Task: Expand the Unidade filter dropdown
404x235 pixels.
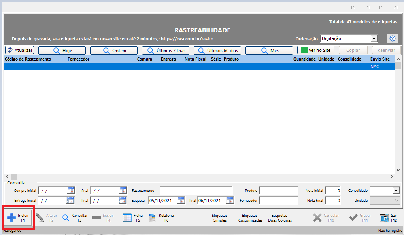Action: click(x=396, y=201)
